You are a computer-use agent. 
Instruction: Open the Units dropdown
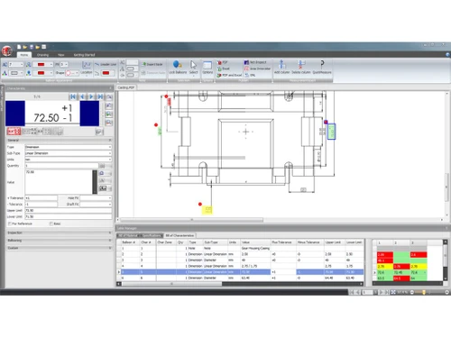(69, 160)
